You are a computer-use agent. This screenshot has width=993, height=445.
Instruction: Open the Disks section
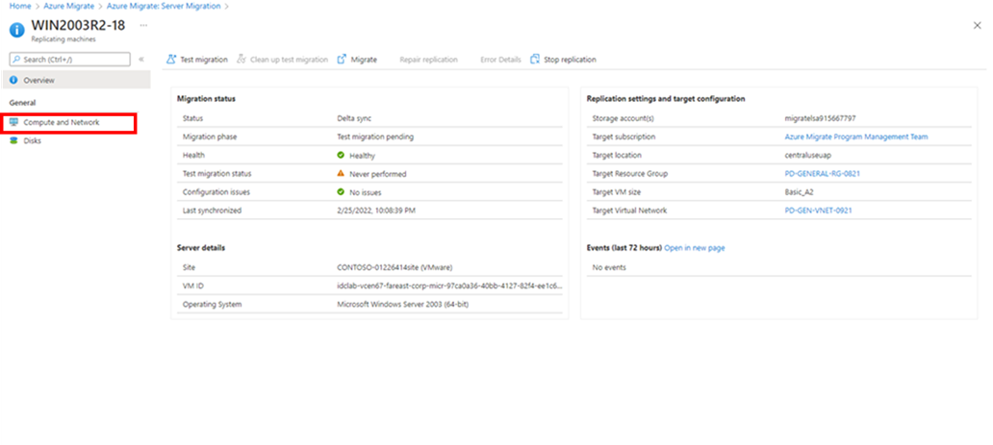(32, 140)
